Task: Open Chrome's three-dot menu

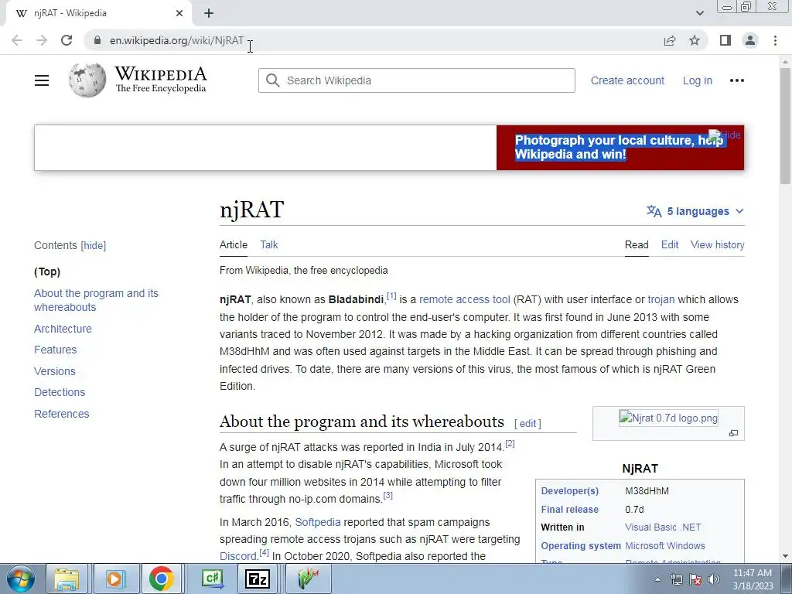Action: (775, 40)
